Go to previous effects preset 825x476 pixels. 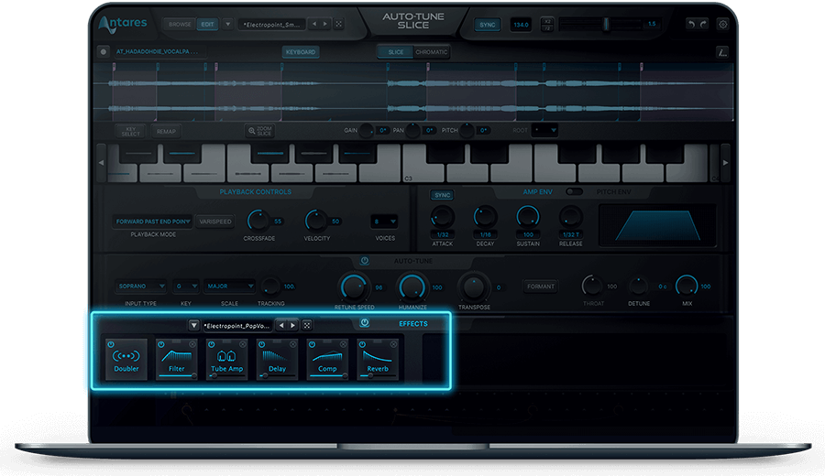pos(281,325)
